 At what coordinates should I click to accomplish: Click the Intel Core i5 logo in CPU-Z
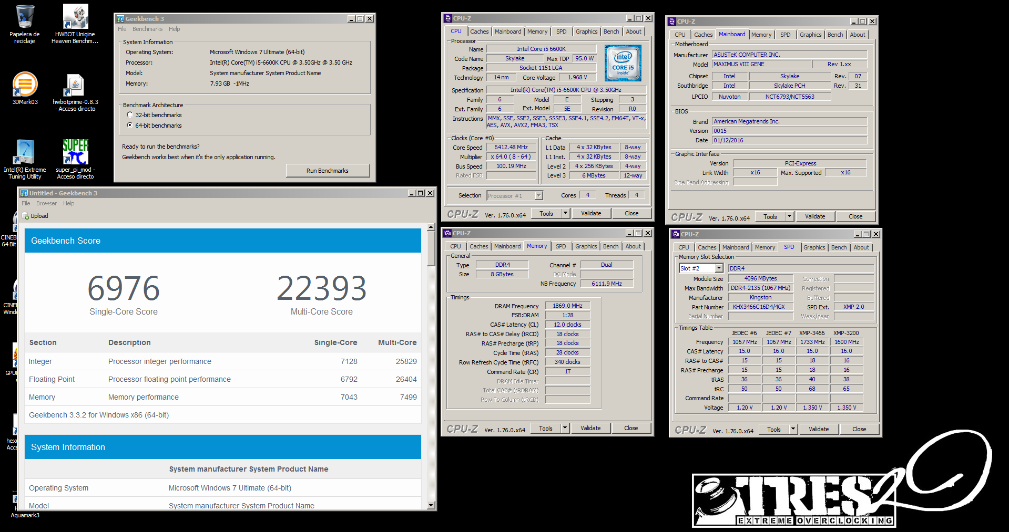click(623, 63)
